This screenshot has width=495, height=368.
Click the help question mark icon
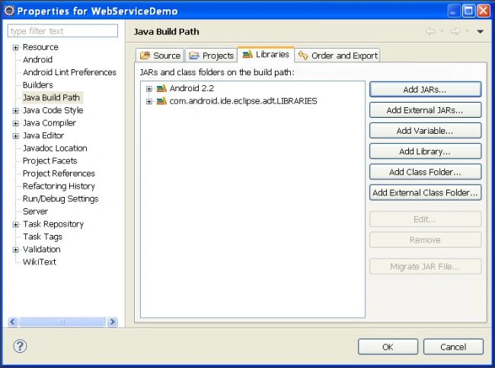point(20,346)
